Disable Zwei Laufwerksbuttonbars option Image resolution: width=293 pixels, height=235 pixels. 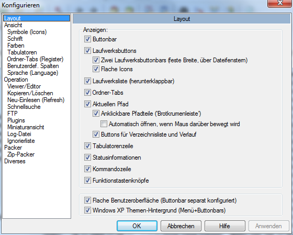pos(96,60)
